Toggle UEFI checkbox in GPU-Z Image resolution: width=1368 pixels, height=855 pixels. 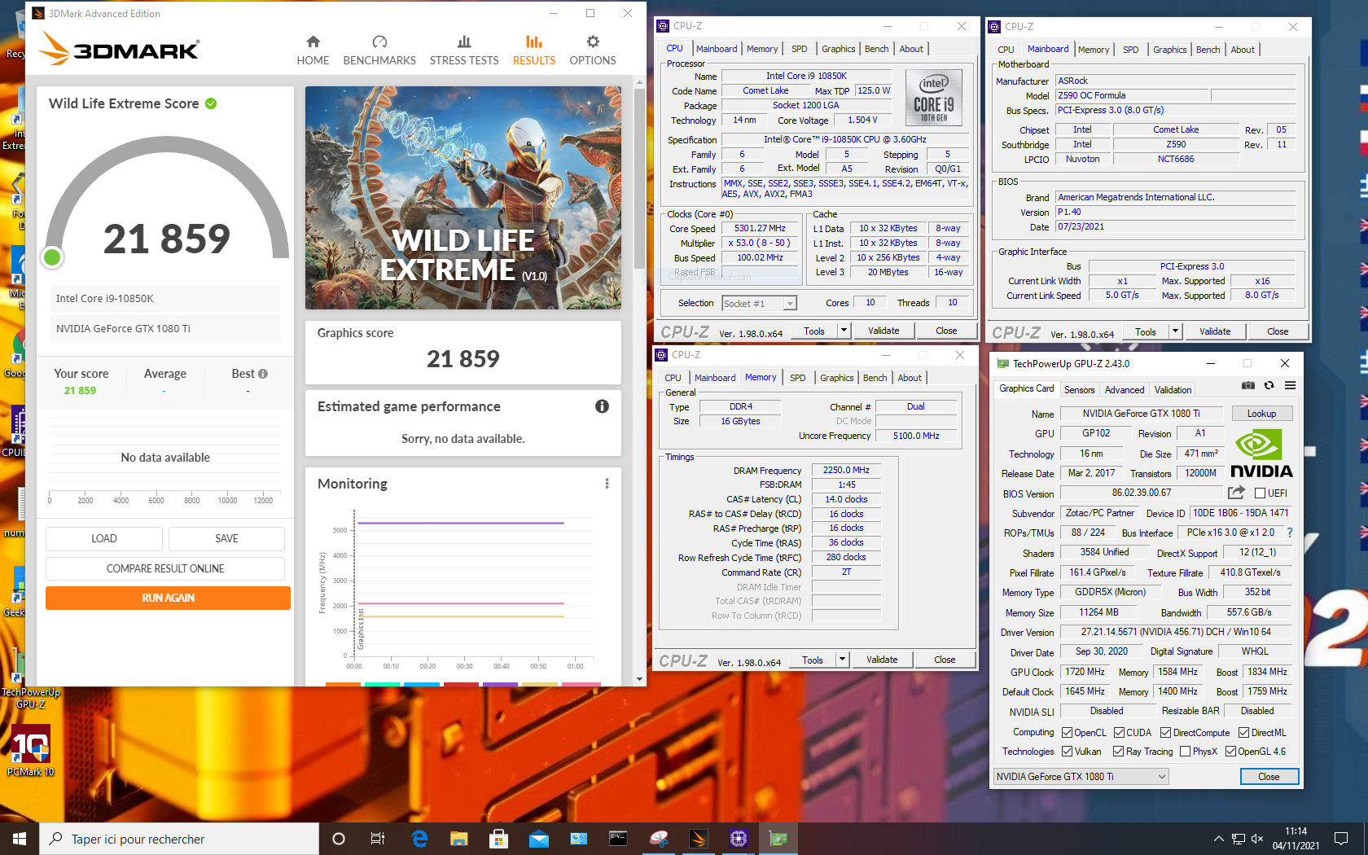1260,493
